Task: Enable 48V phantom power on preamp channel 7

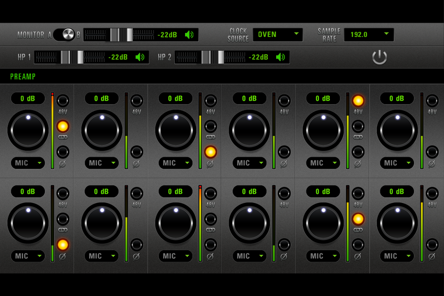Action: [x=63, y=193]
